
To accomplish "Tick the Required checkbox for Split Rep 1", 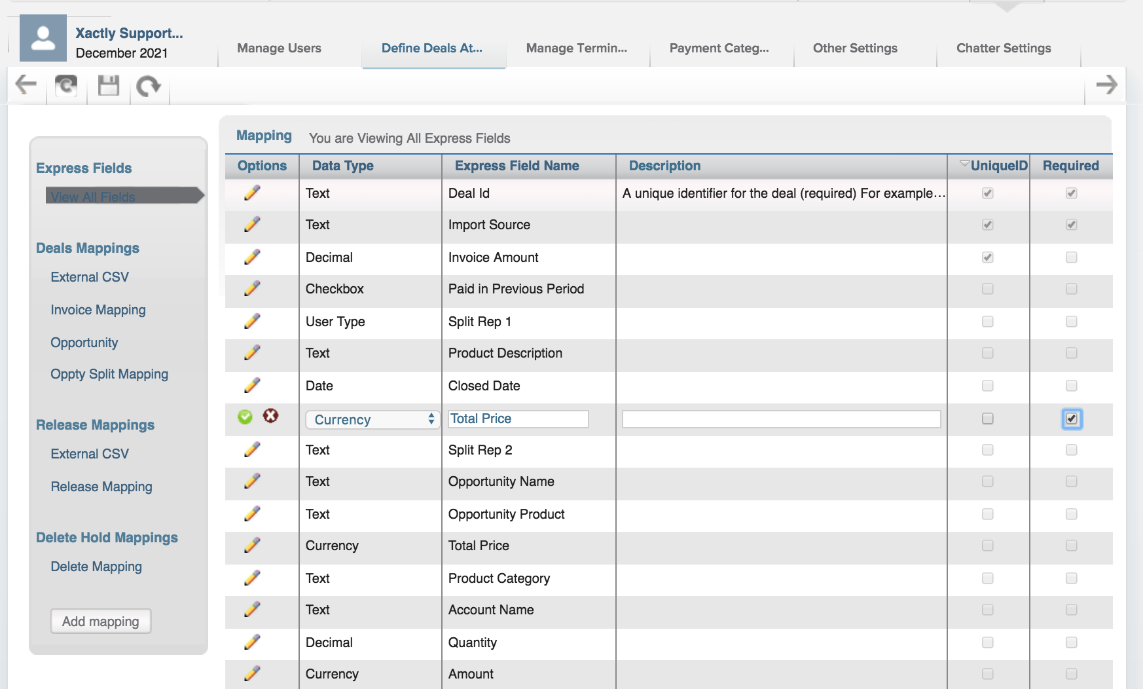I will 1072,322.
